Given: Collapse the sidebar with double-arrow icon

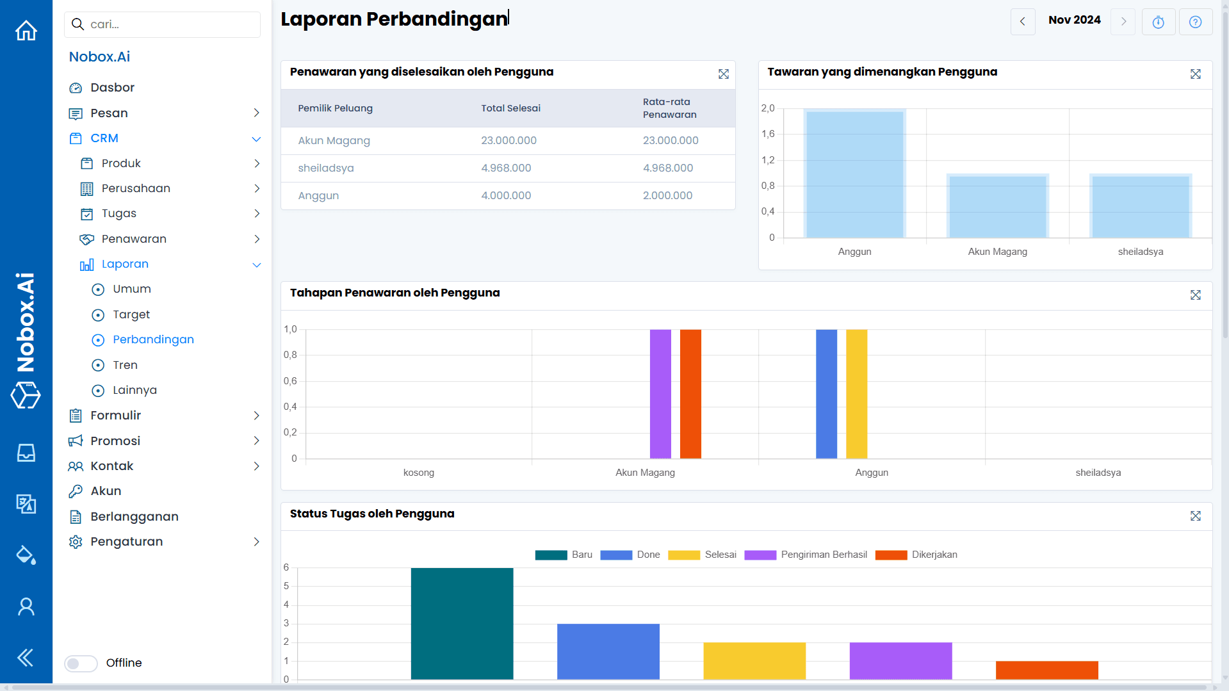Looking at the screenshot, I should [x=26, y=658].
